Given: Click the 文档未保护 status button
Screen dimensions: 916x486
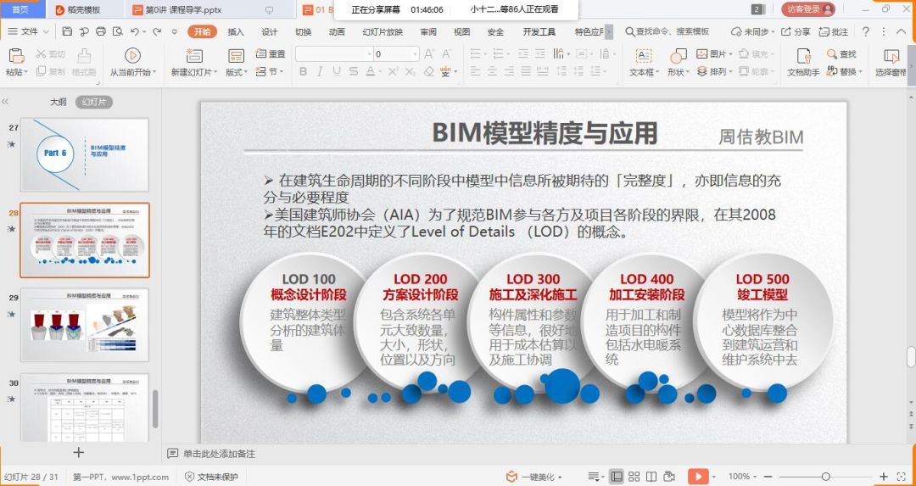Looking at the screenshot, I should pos(211,477).
